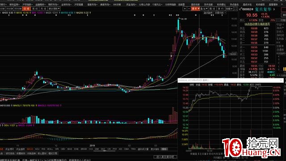
Task: Expand the 金融期货 menu
Action: (40, 4)
